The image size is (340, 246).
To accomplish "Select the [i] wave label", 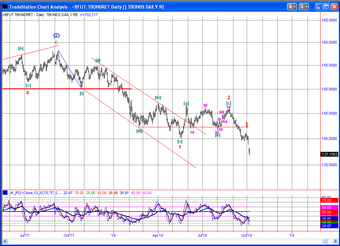I will click(x=82, y=93).
